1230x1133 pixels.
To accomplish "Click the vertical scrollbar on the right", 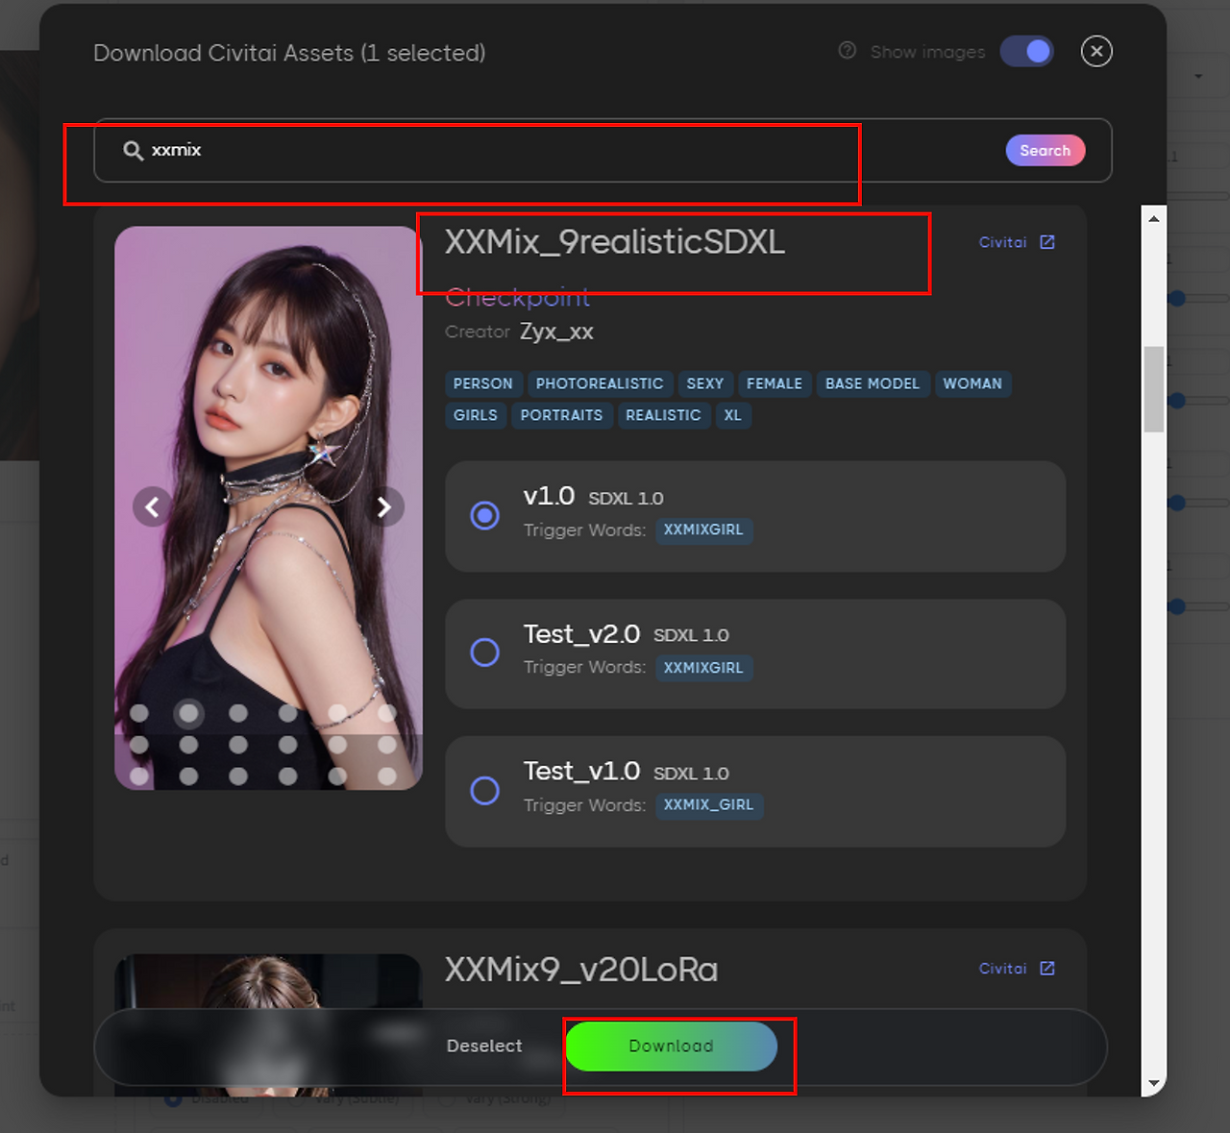I will point(1153,388).
